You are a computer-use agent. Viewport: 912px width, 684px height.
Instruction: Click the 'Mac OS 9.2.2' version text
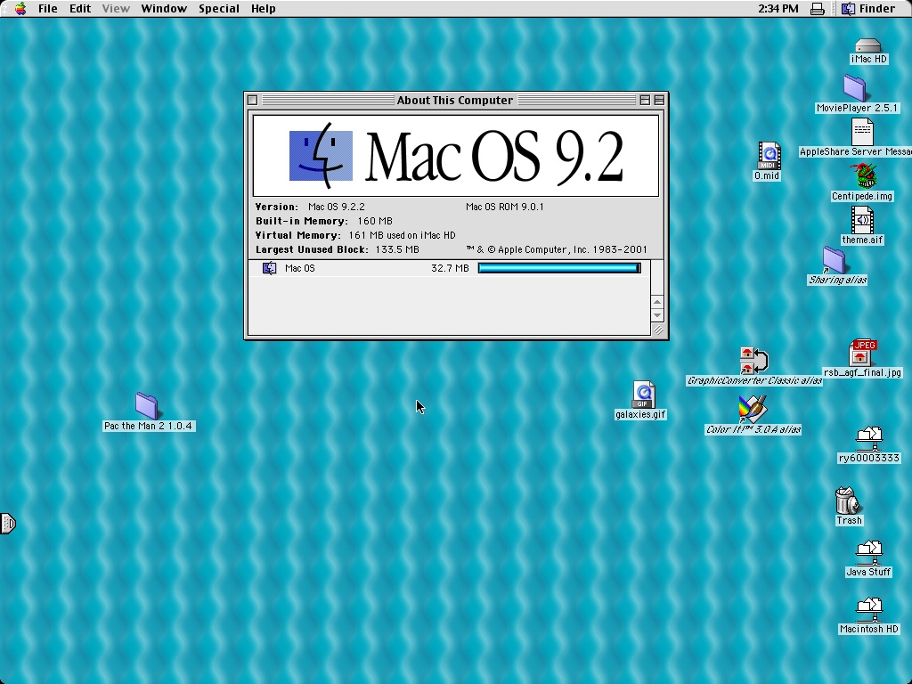coord(336,207)
